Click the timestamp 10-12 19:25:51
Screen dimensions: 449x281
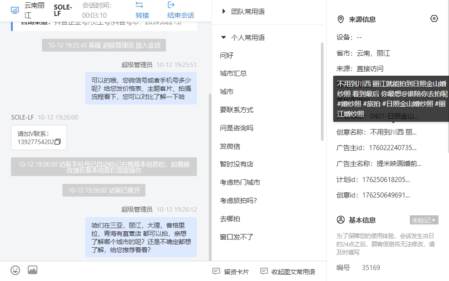(177, 65)
